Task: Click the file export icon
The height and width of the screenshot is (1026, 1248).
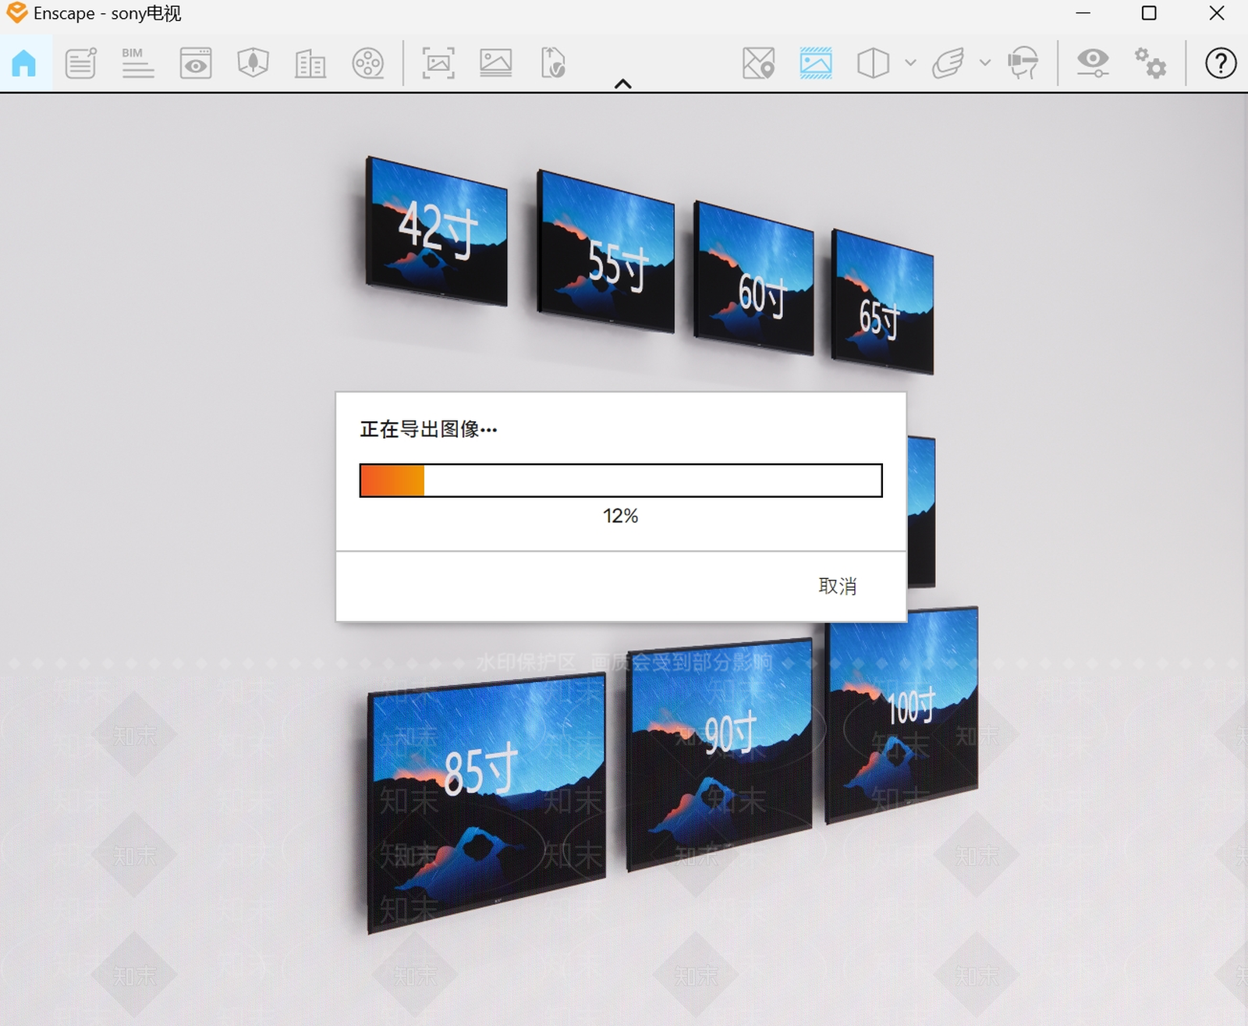Action: tap(553, 63)
